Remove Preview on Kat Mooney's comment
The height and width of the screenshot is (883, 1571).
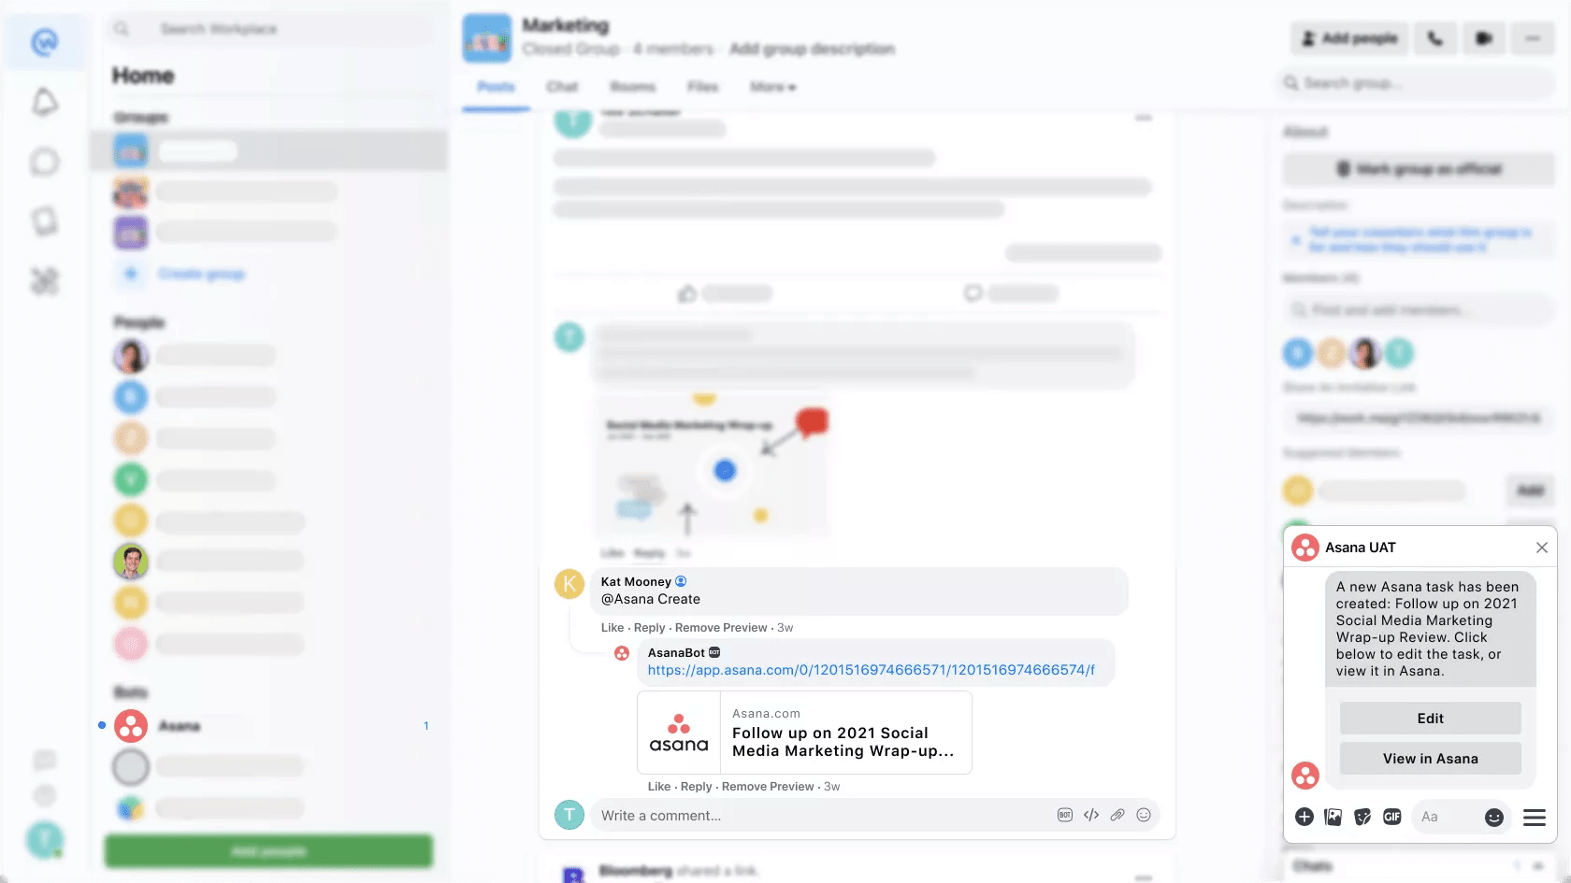(721, 628)
